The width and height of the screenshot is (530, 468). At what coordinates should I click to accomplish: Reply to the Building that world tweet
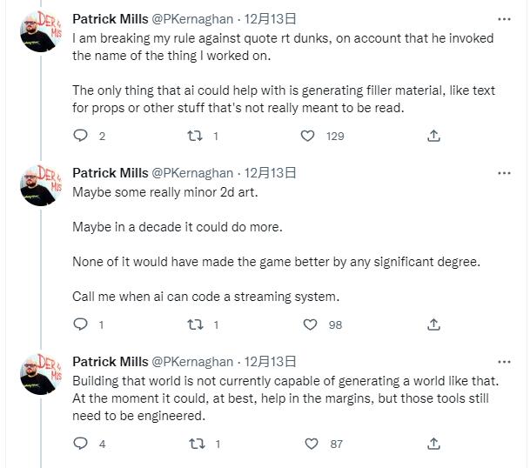pyautogui.click(x=80, y=444)
